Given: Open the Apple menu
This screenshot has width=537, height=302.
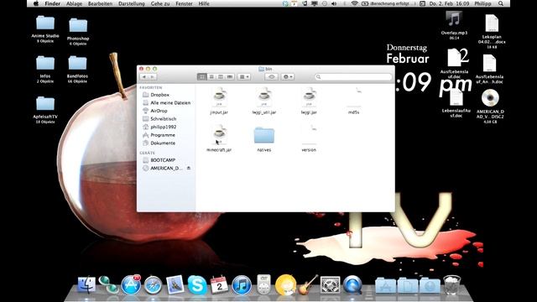Looking at the screenshot, I should point(36,3).
